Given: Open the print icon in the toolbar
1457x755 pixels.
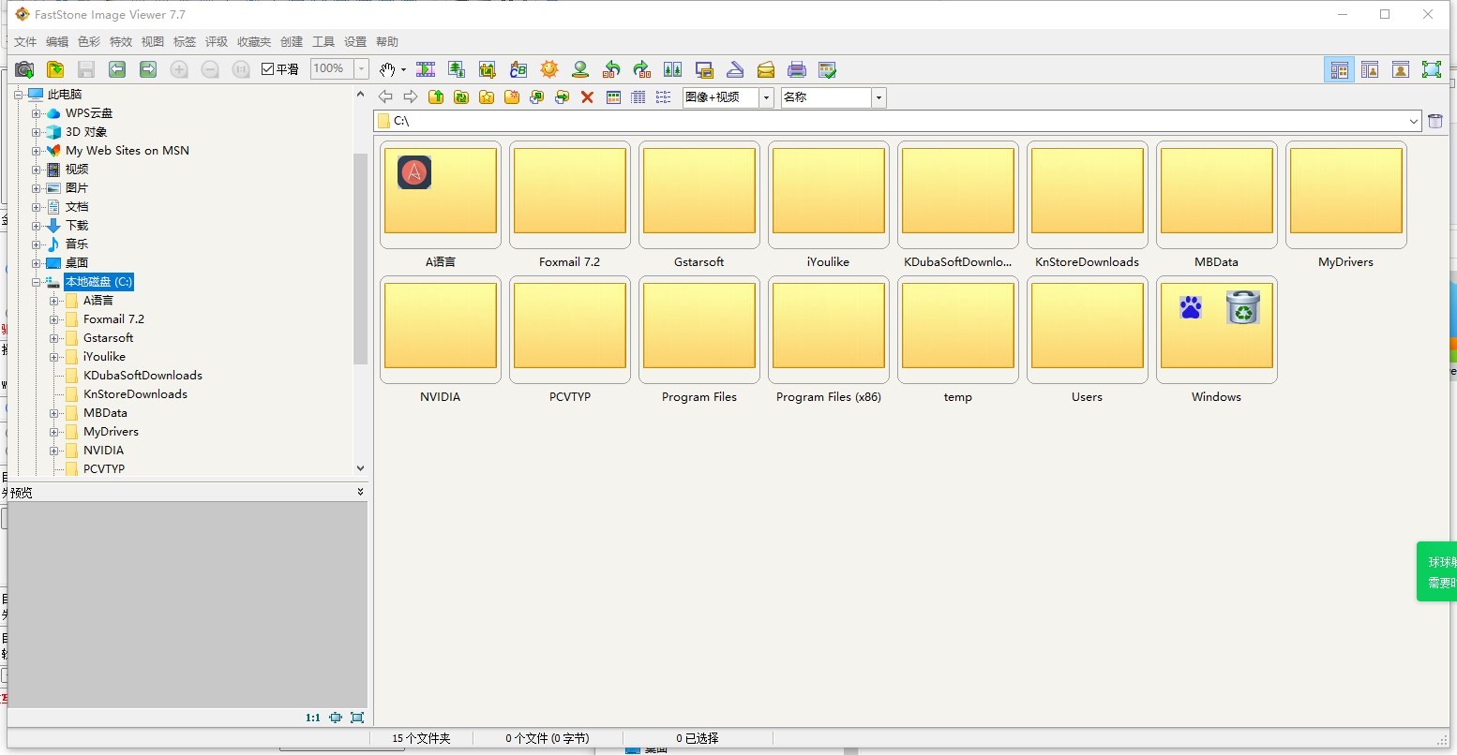Looking at the screenshot, I should click(x=797, y=69).
